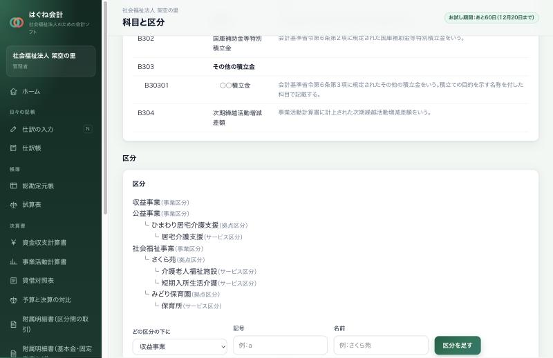The height and width of the screenshot is (358, 553).
Task: Open 仕訳の入力 in the sidebar
Action: [50, 129]
